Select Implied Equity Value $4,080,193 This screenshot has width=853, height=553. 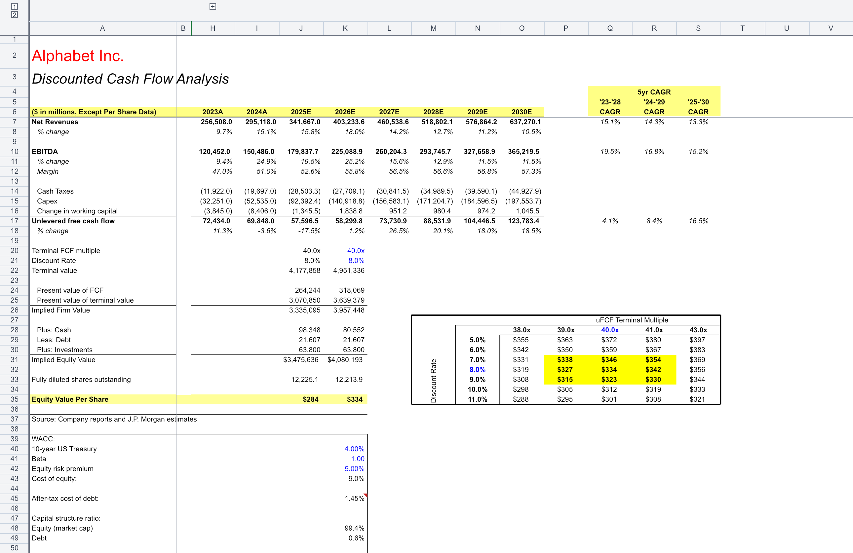click(345, 360)
